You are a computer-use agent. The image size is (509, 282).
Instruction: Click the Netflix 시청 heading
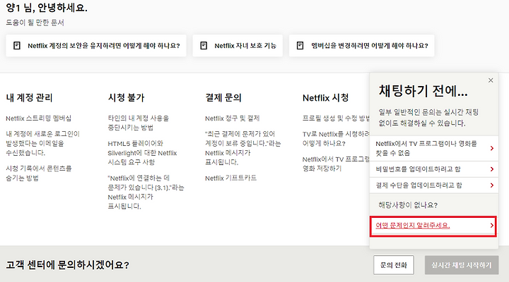point(326,98)
